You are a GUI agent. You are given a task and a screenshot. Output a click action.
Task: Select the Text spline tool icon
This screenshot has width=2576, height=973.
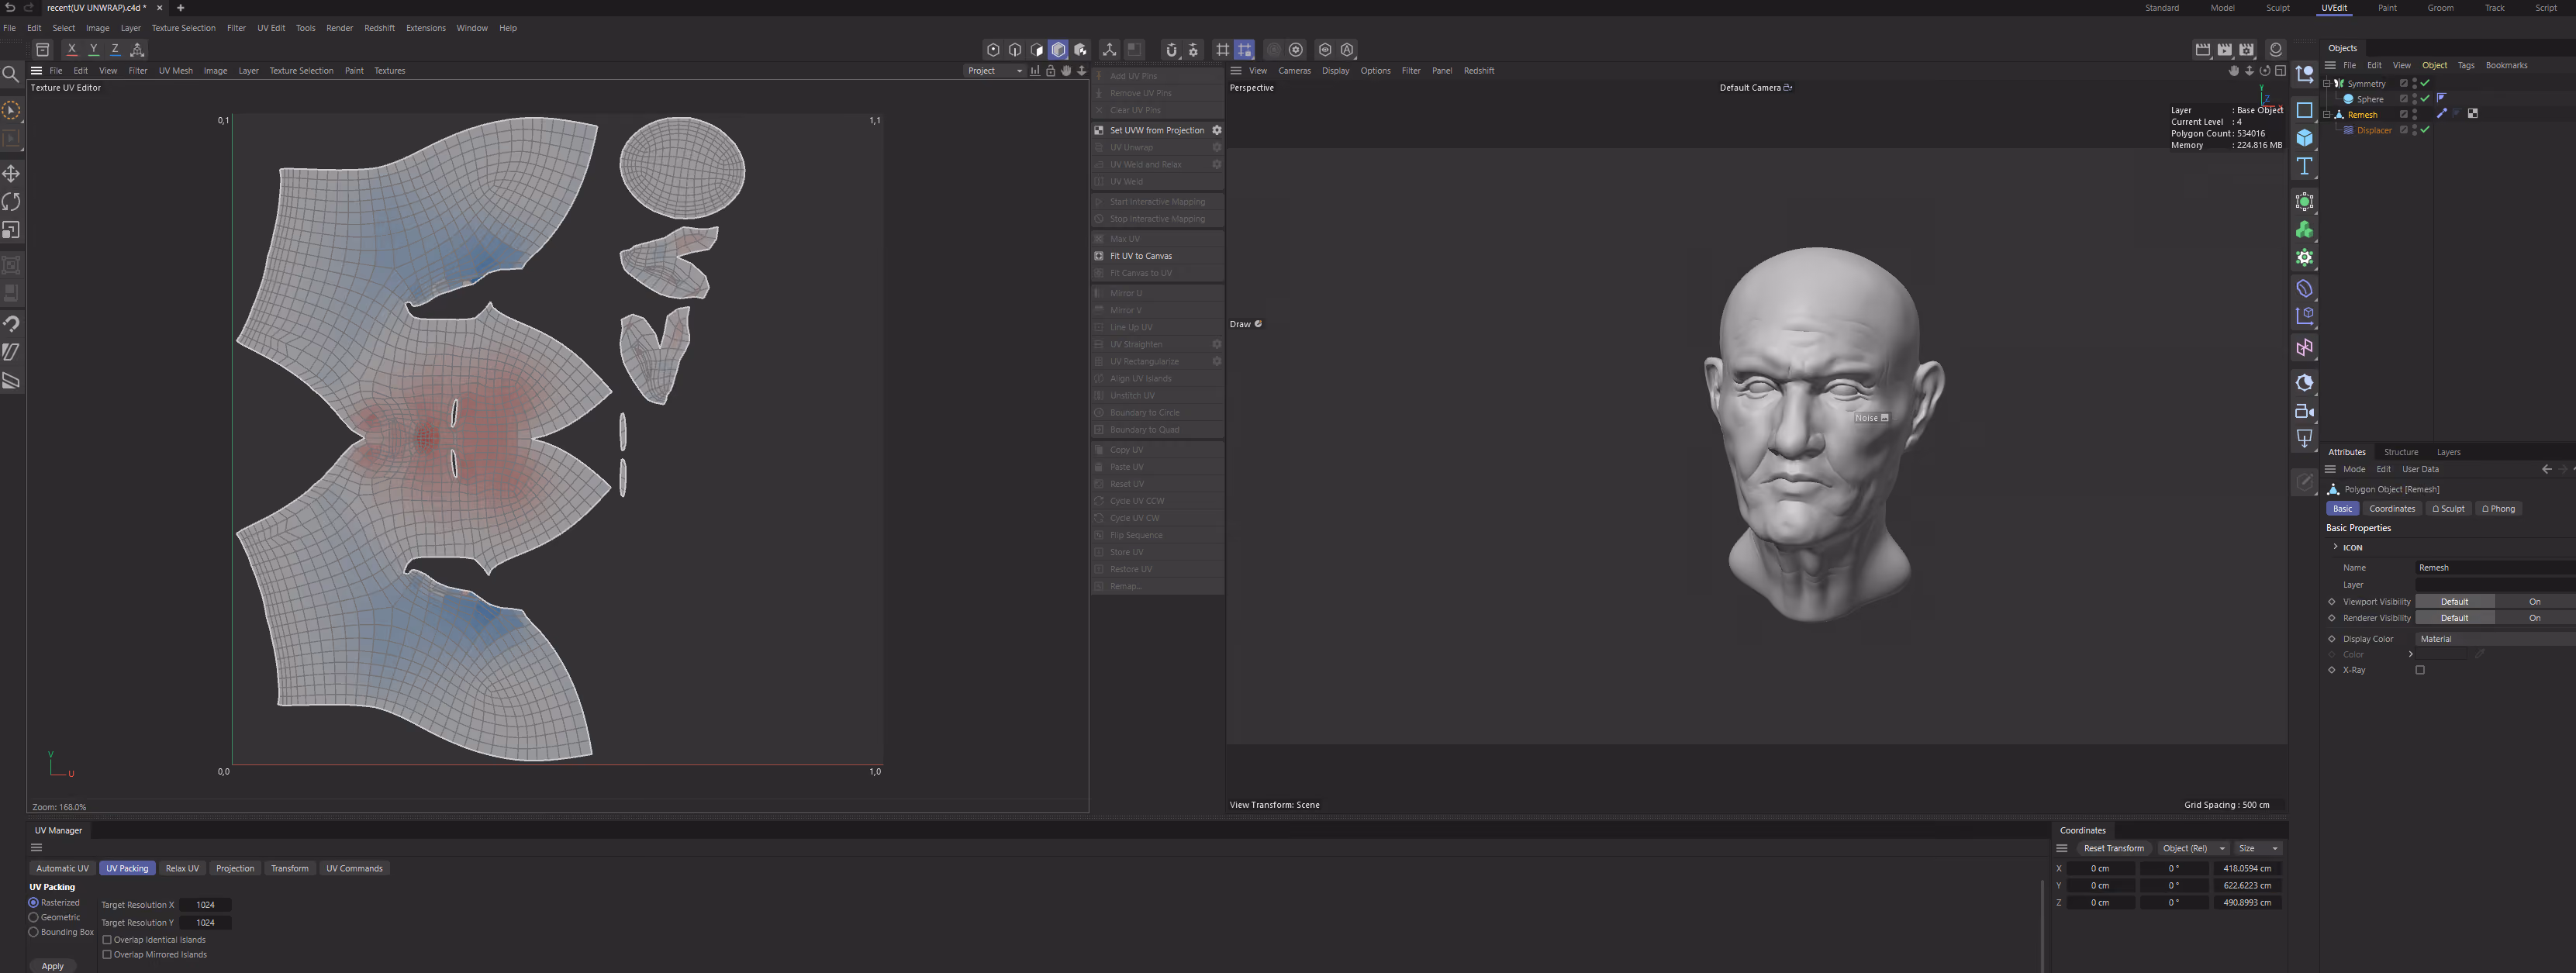tap(2305, 166)
